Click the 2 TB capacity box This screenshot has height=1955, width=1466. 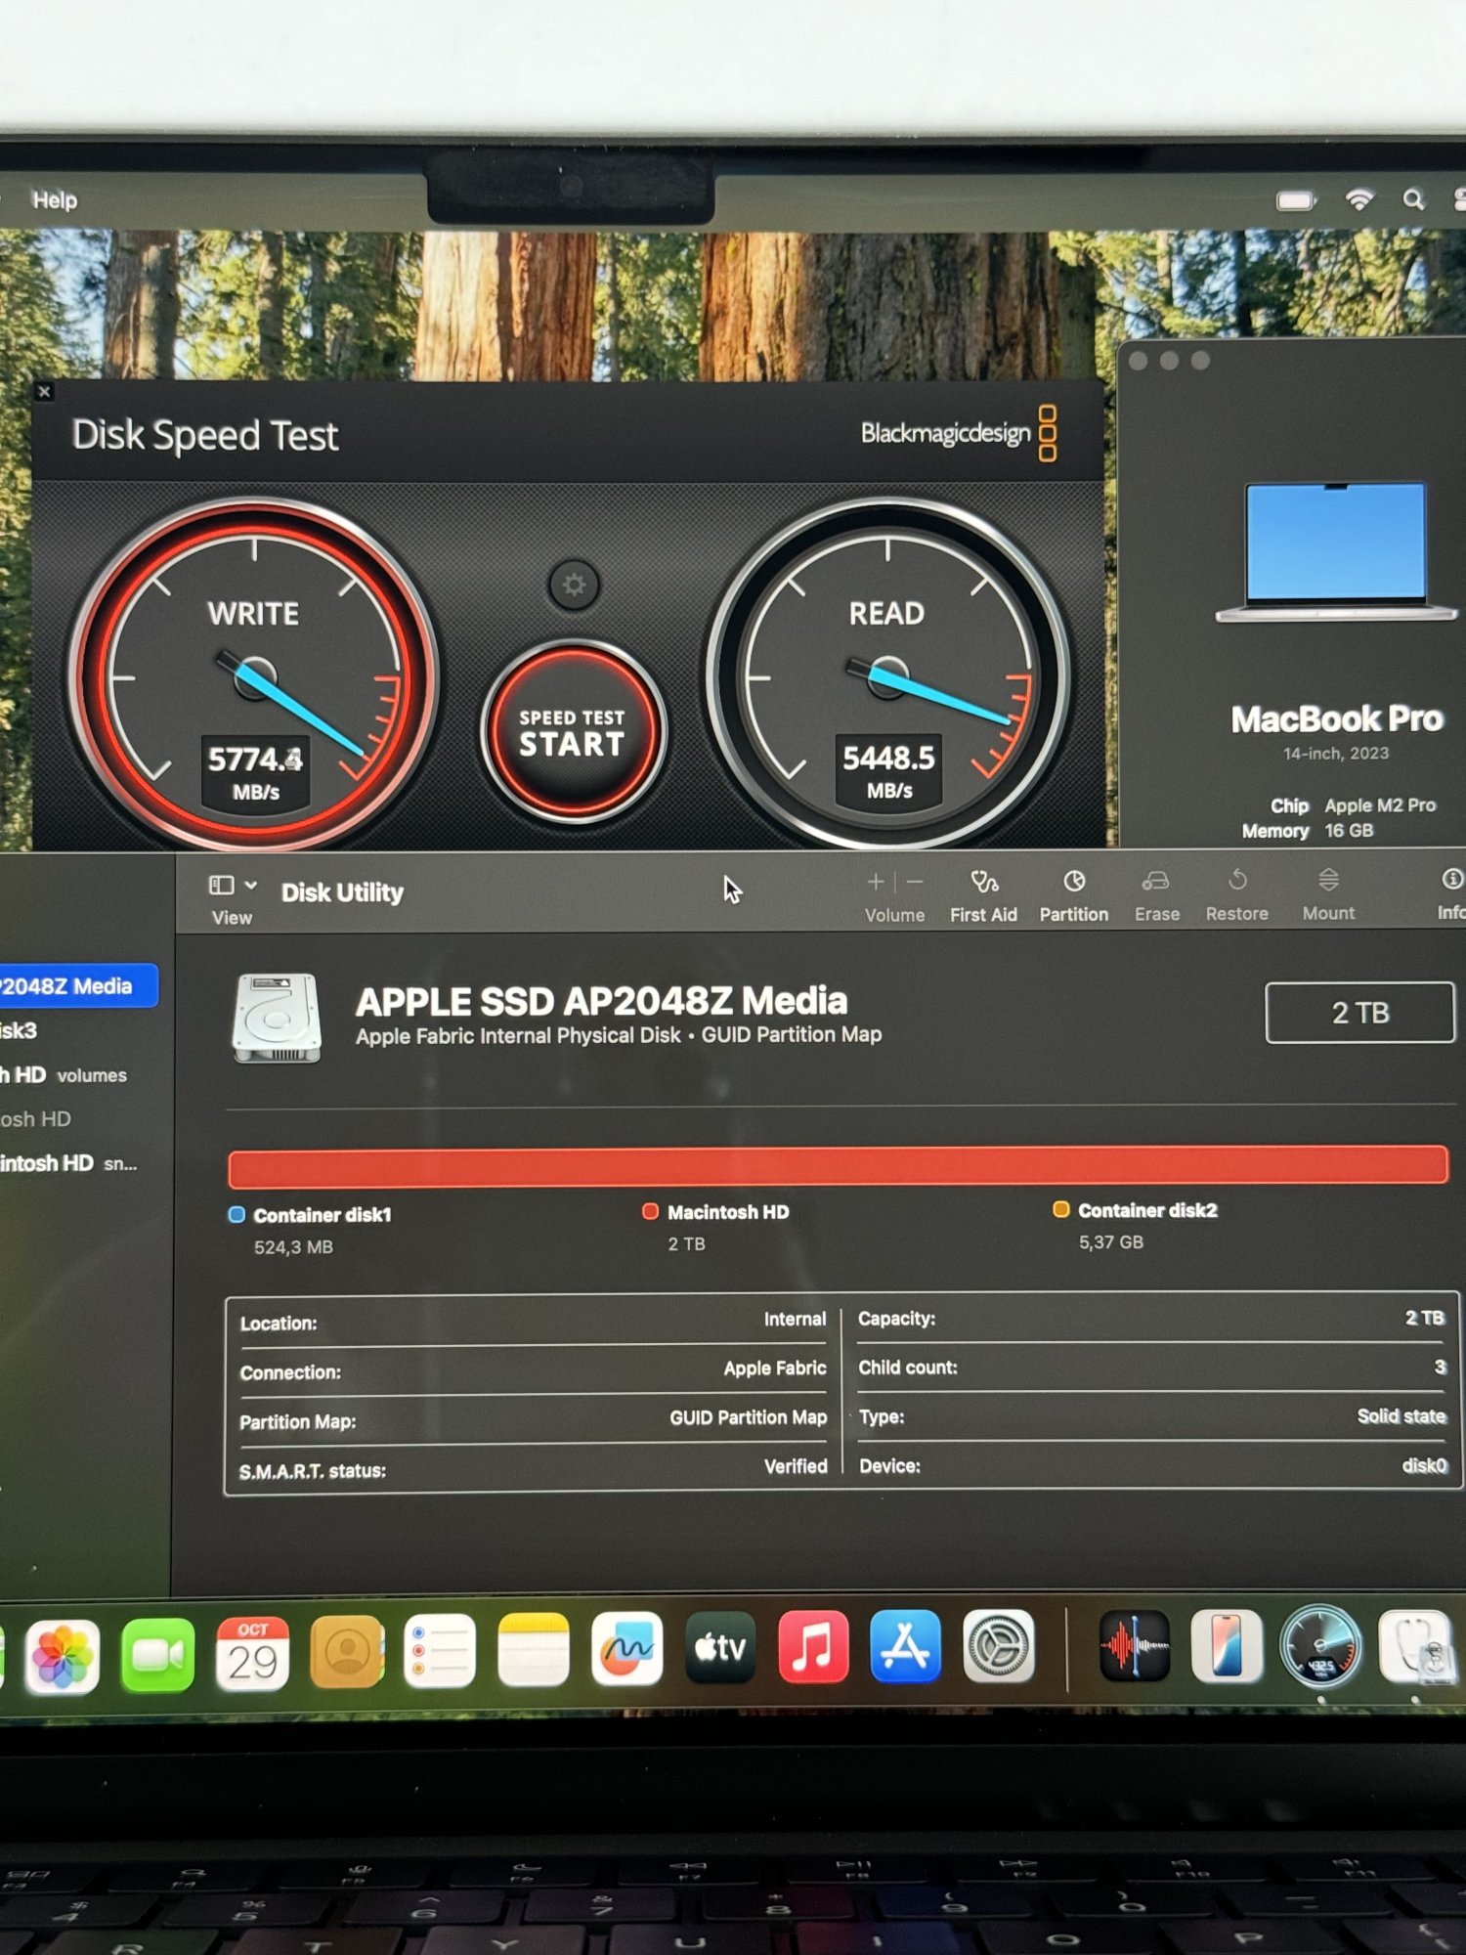[1359, 1013]
